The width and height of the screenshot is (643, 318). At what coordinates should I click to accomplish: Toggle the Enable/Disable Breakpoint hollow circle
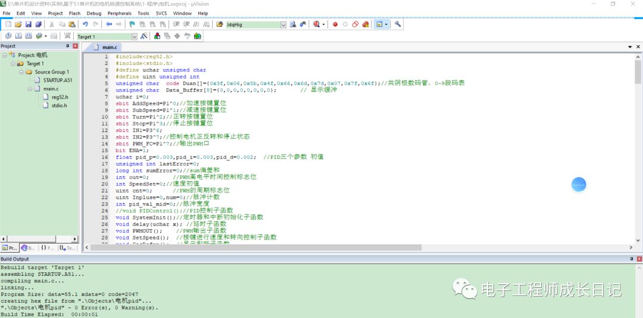pos(345,24)
